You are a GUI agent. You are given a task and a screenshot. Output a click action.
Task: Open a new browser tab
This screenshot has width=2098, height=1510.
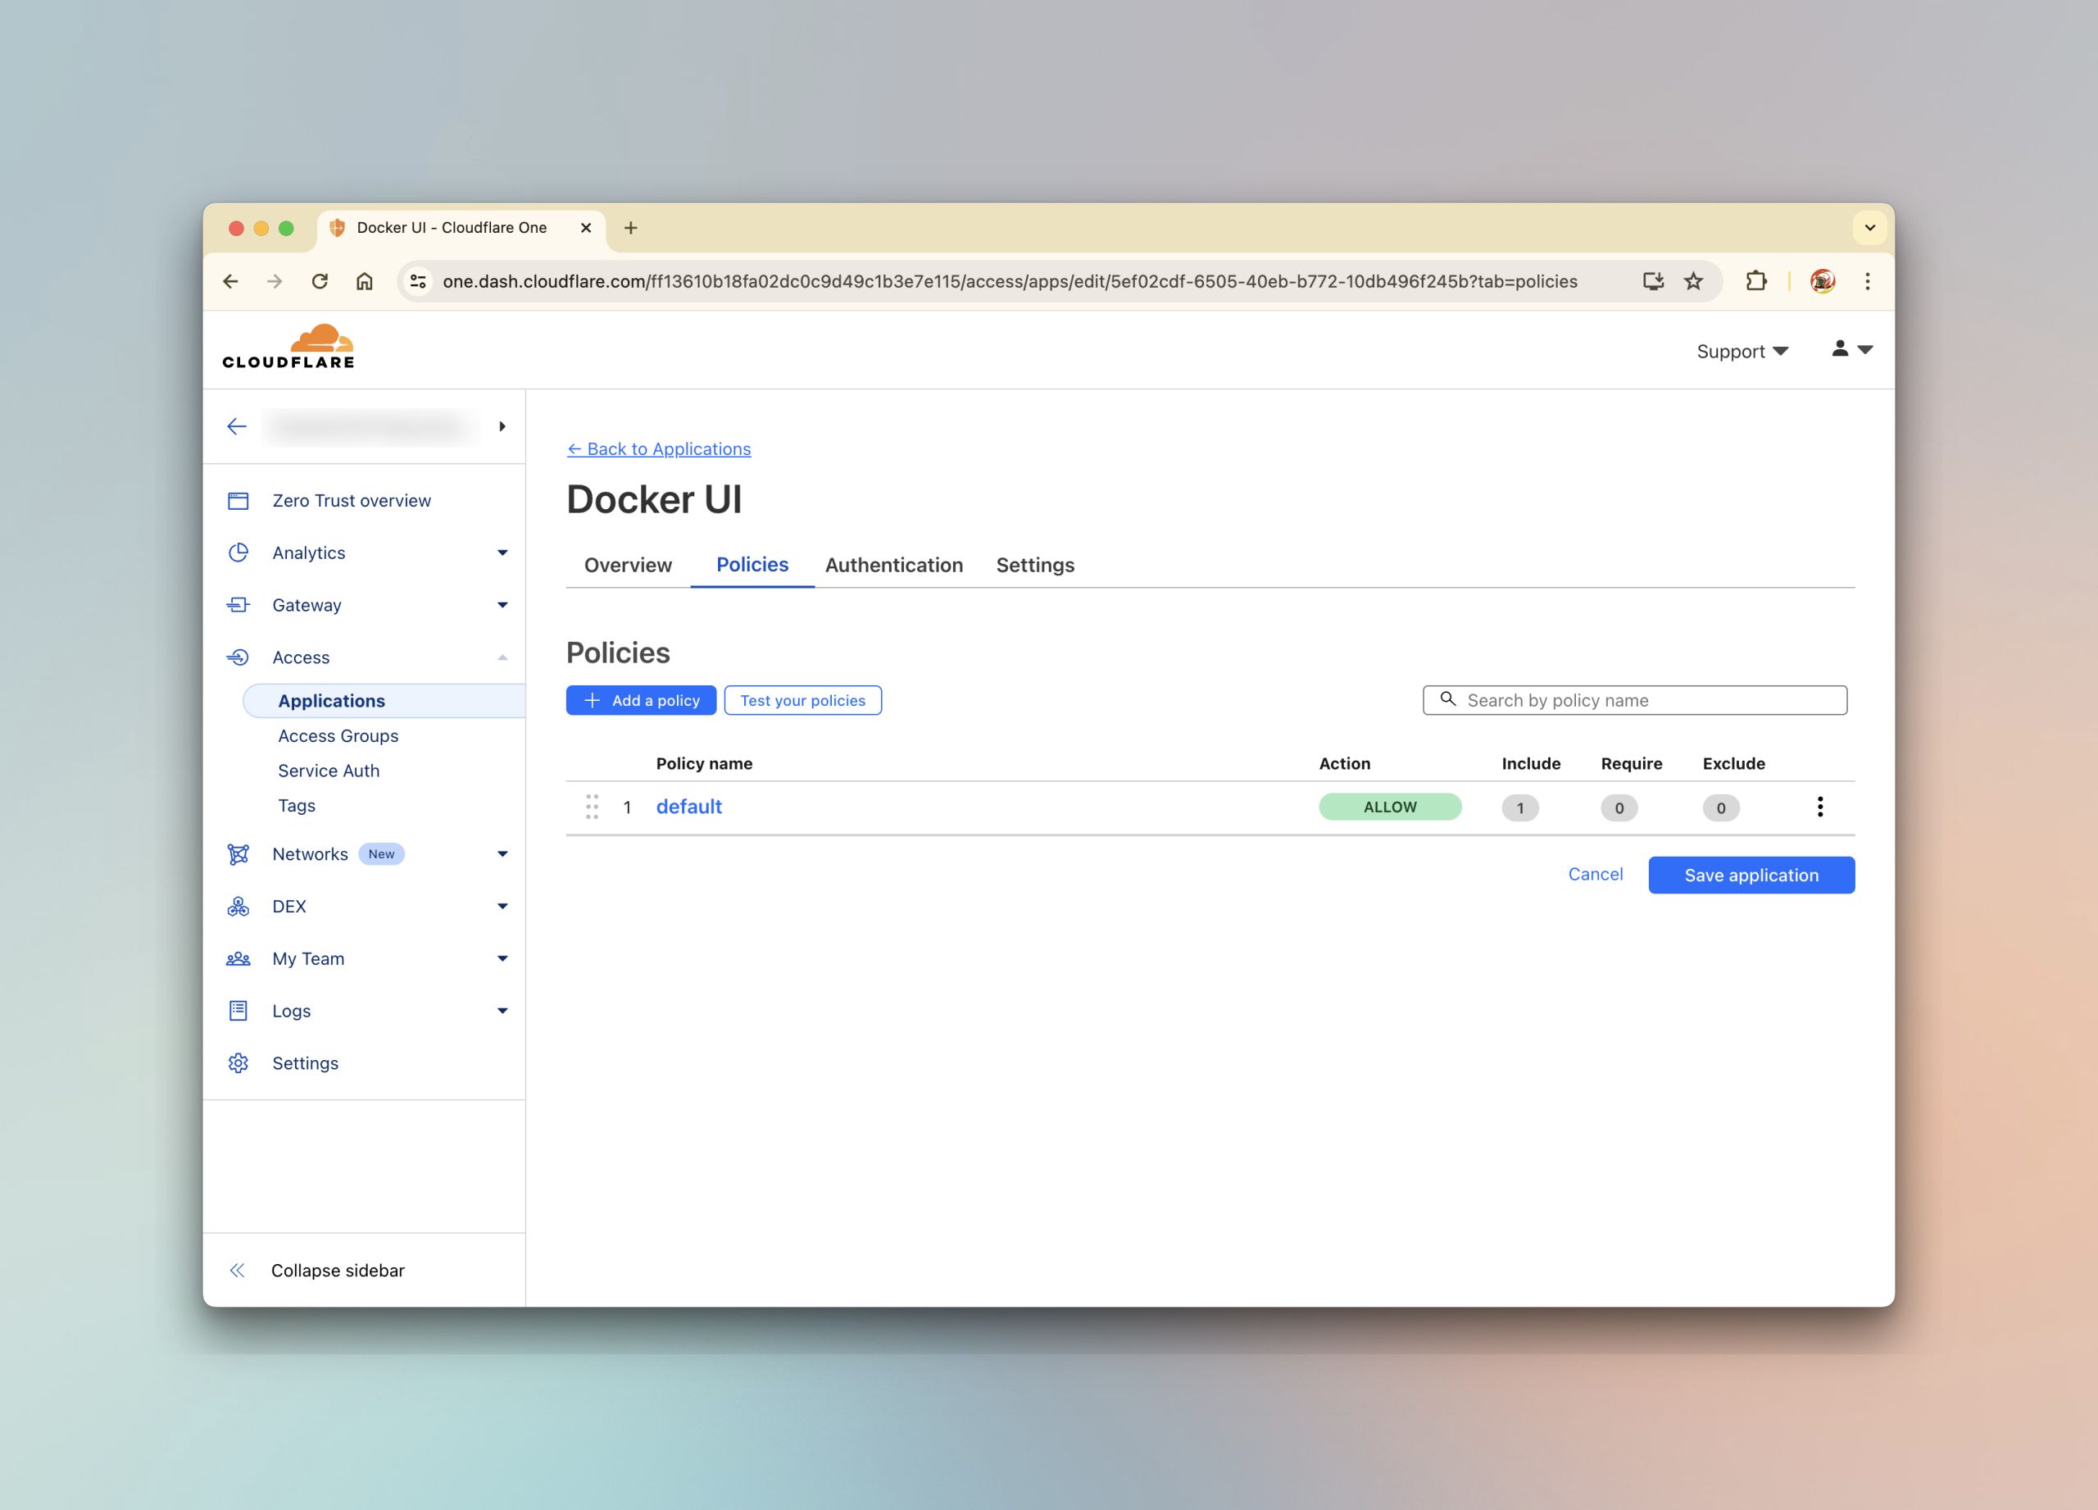pyautogui.click(x=631, y=228)
